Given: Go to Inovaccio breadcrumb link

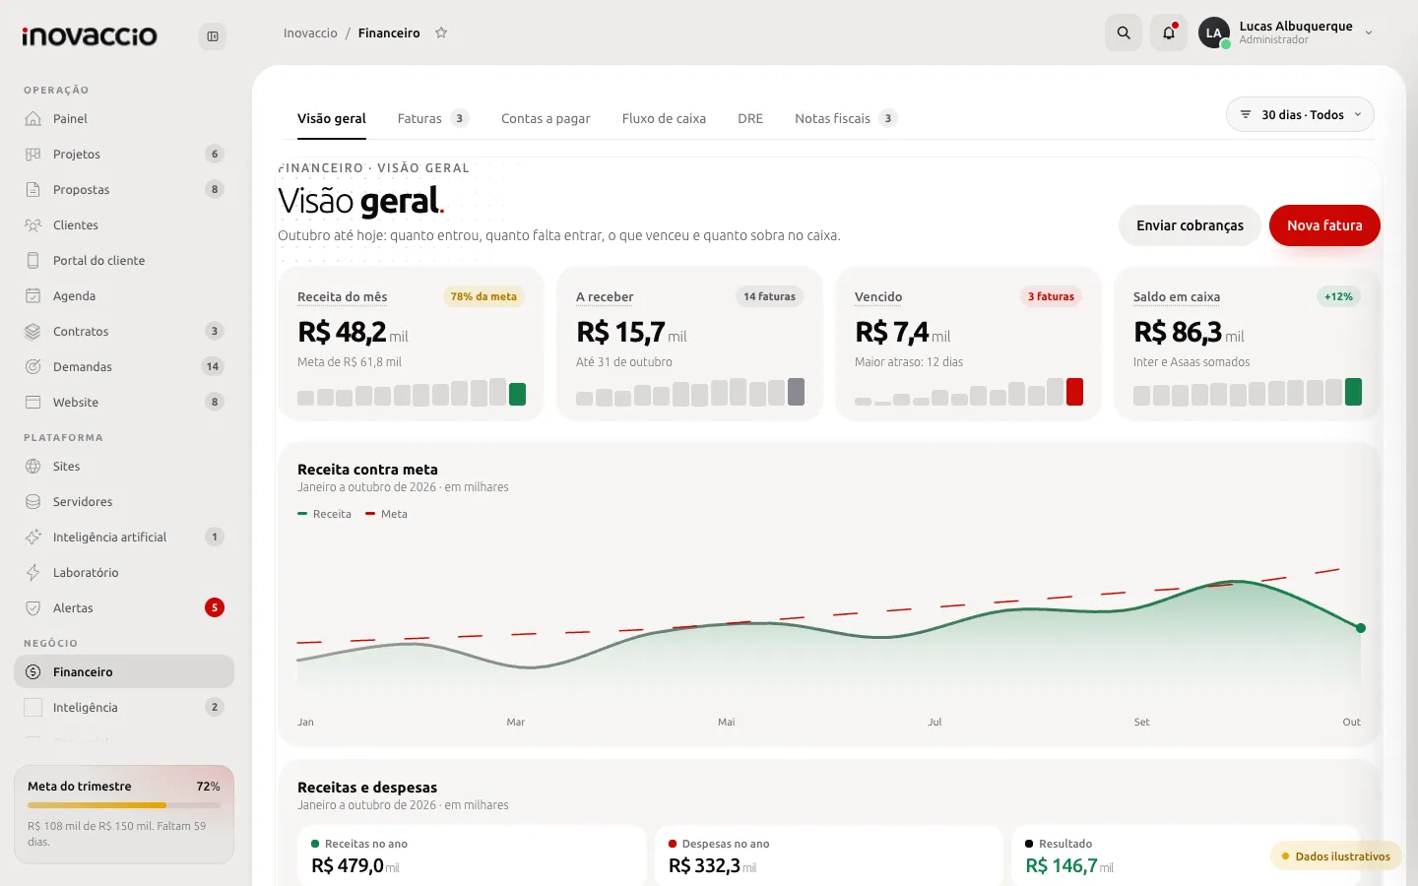Looking at the screenshot, I should [310, 32].
